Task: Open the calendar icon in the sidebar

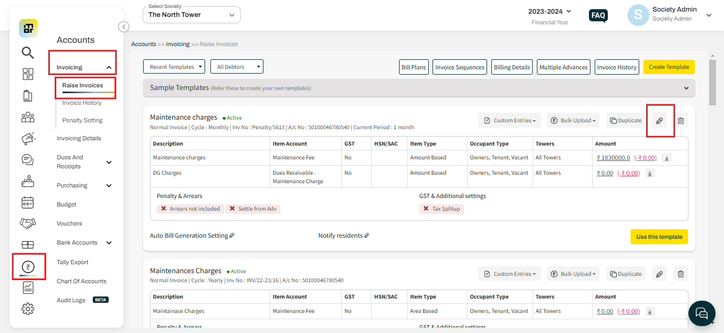Action: 28,202
